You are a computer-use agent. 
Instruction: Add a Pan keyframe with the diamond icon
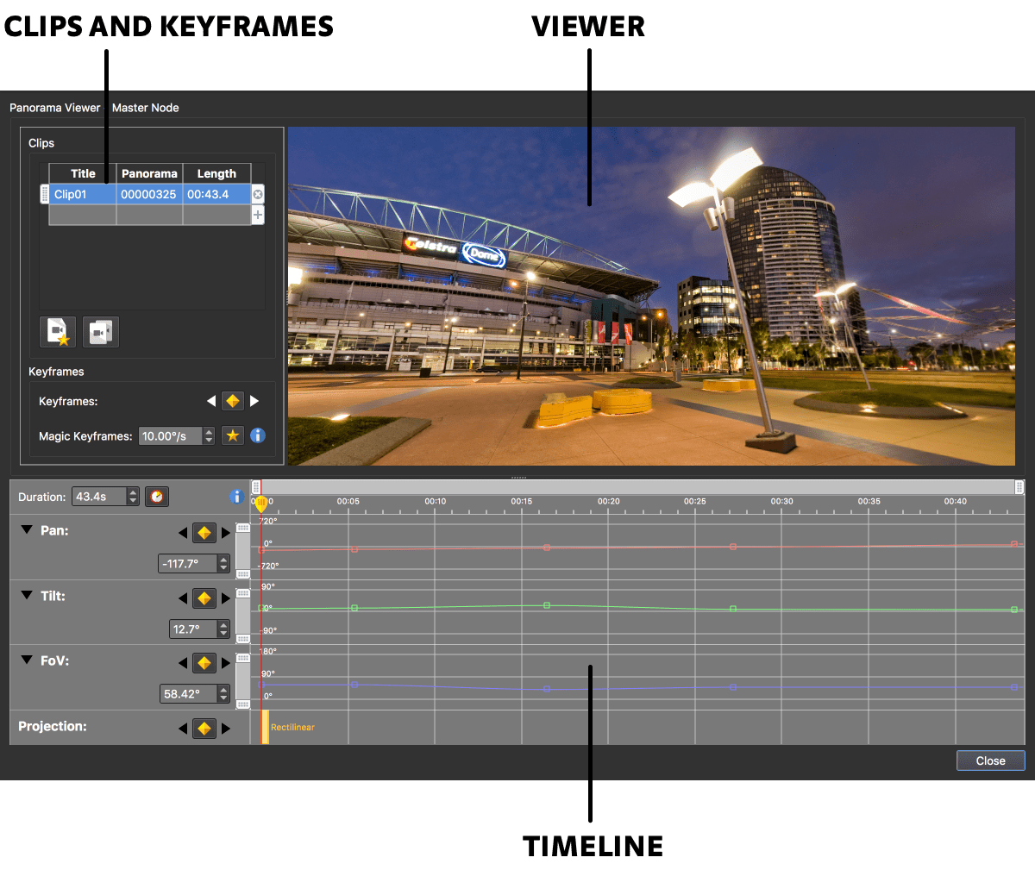[x=204, y=532]
